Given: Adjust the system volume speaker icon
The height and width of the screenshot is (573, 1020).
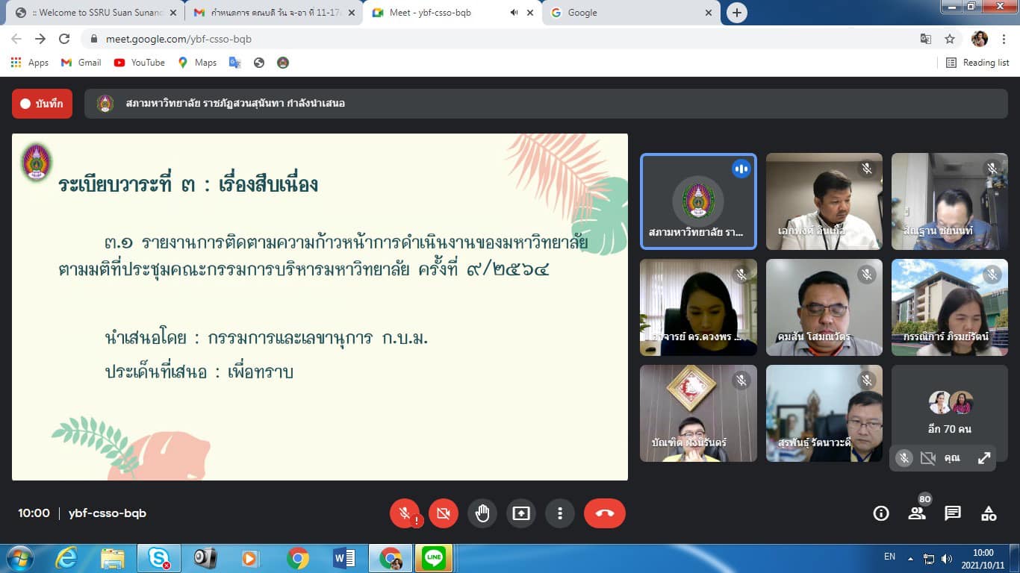Looking at the screenshot, I should click(947, 558).
